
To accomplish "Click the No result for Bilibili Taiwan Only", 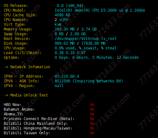I will pyautogui.click(x=92, y=133).
